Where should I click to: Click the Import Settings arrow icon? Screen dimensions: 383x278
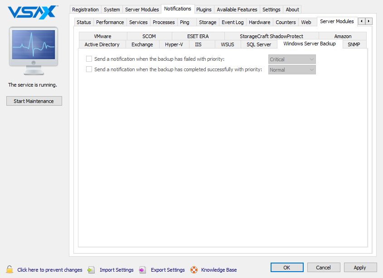tap(91, 270)
